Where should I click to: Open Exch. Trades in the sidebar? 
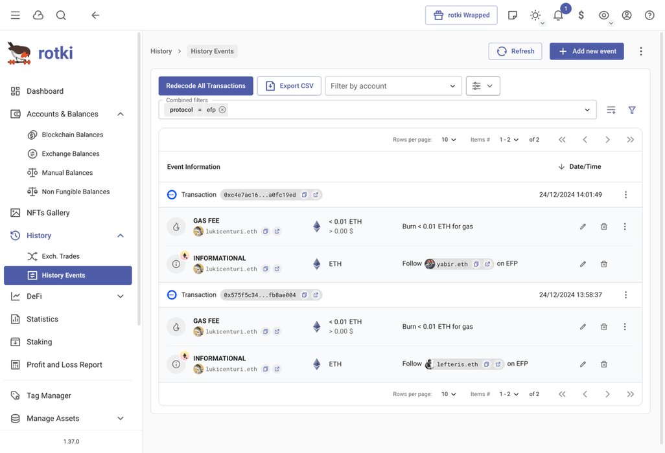60,256
